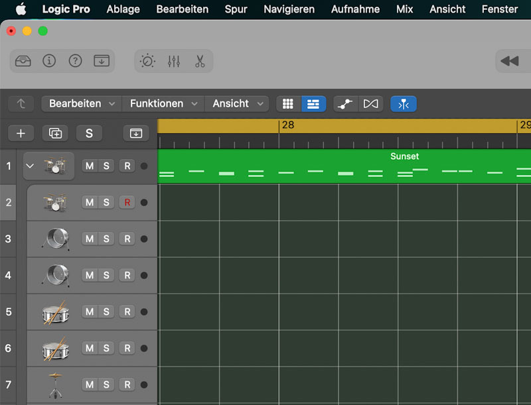Open the Funktionen dropdown menu
The width and height of the screenshot is (531, 405).
(x=163, y=104)
